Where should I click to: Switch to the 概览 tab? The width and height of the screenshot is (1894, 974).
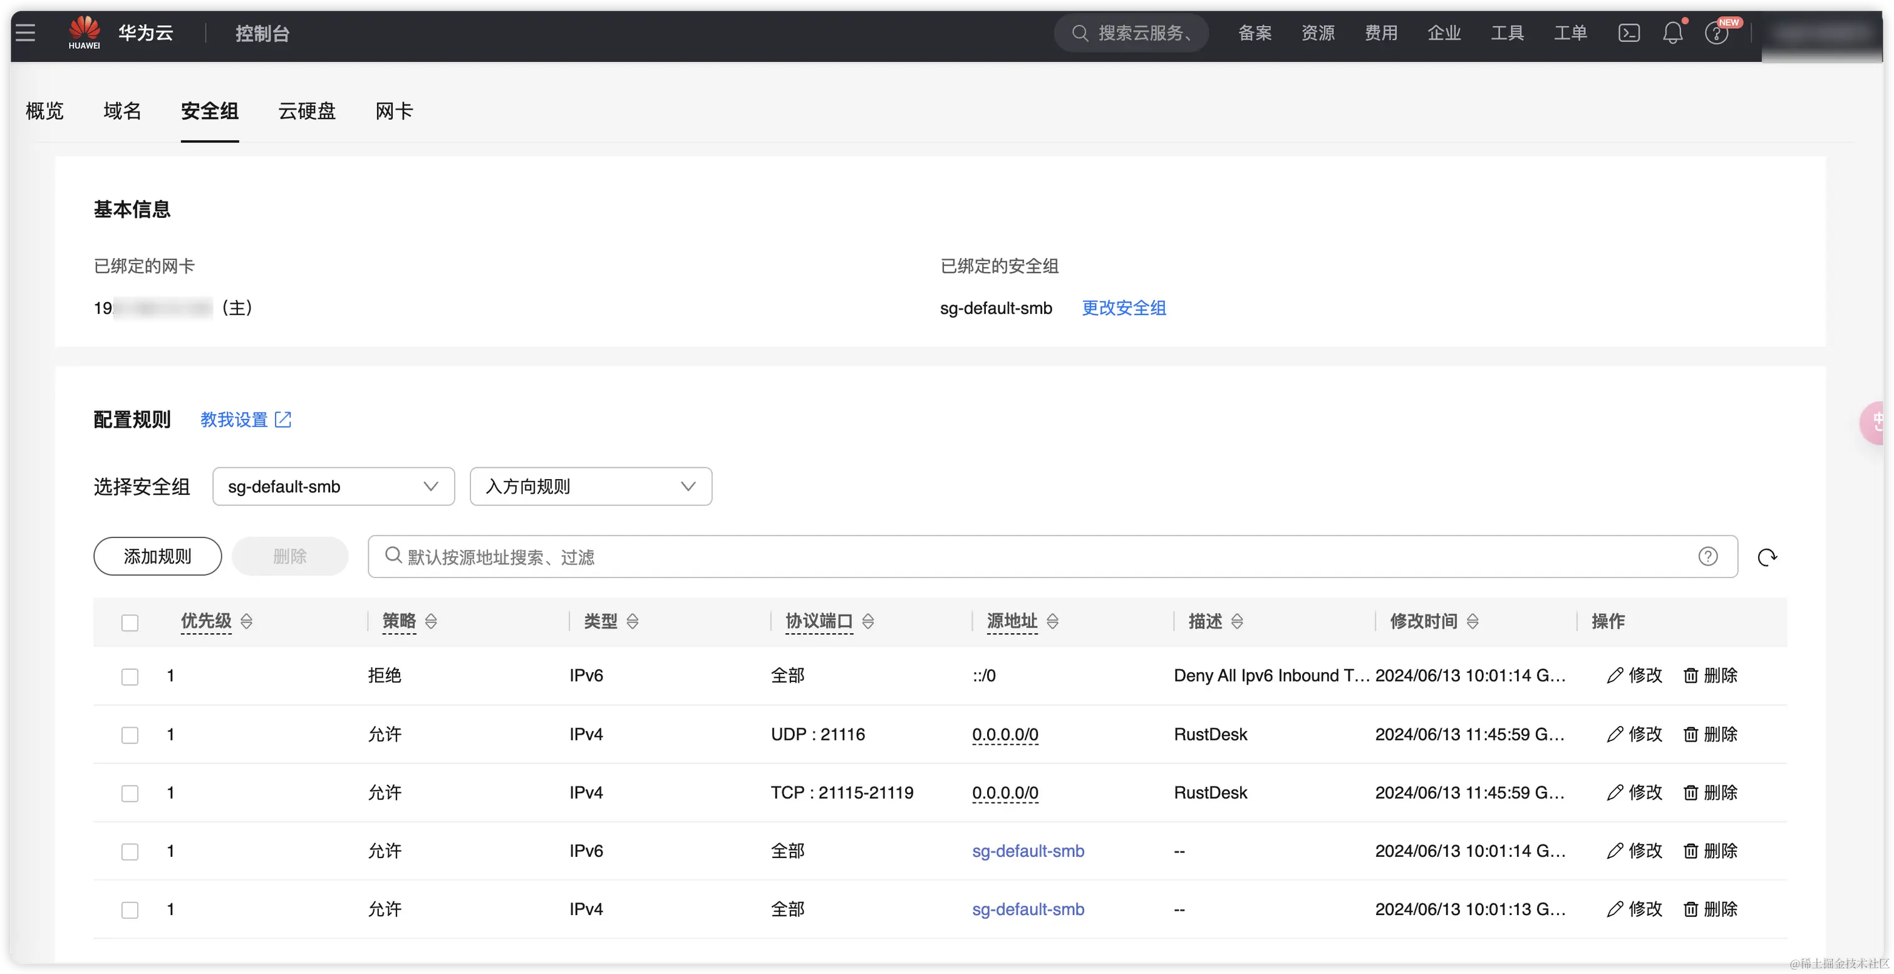coord(45,111)
